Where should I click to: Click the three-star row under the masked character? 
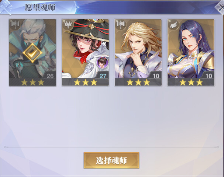(x=32, y=82)
